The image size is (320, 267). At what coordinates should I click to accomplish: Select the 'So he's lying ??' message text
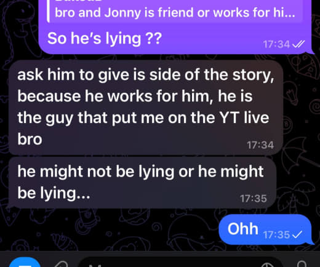click(105, 38)
